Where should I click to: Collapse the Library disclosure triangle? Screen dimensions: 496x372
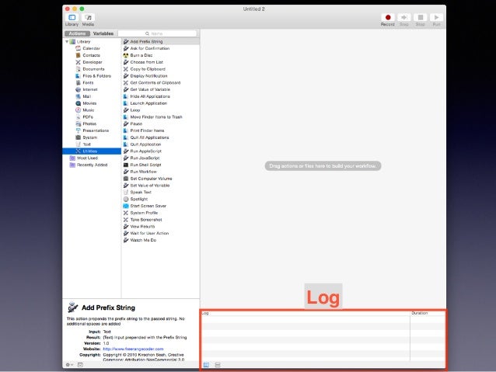(x=67, y=42)
